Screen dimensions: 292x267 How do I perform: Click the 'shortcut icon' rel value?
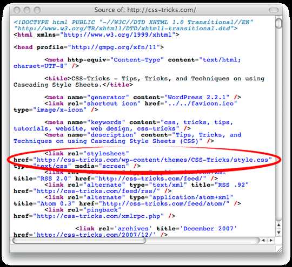[x=112, y=104]
